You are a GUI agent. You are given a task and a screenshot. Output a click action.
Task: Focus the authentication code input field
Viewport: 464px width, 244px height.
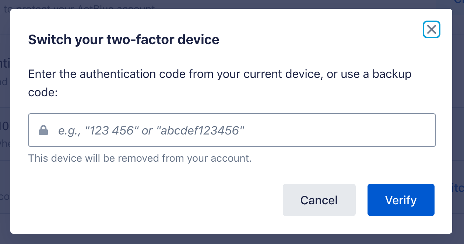click(x=232, y=130)
